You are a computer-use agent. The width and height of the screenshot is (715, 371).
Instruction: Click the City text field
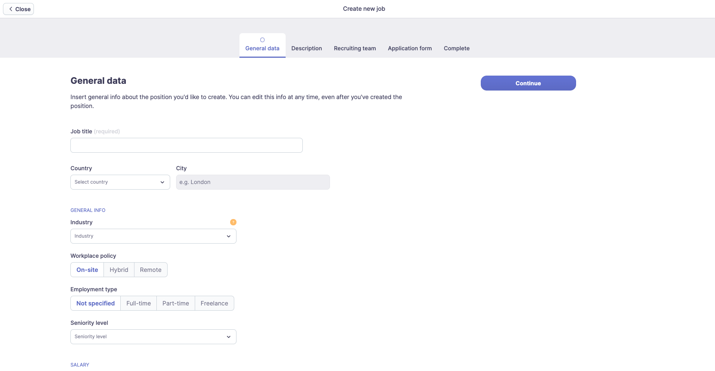[252, 182]
